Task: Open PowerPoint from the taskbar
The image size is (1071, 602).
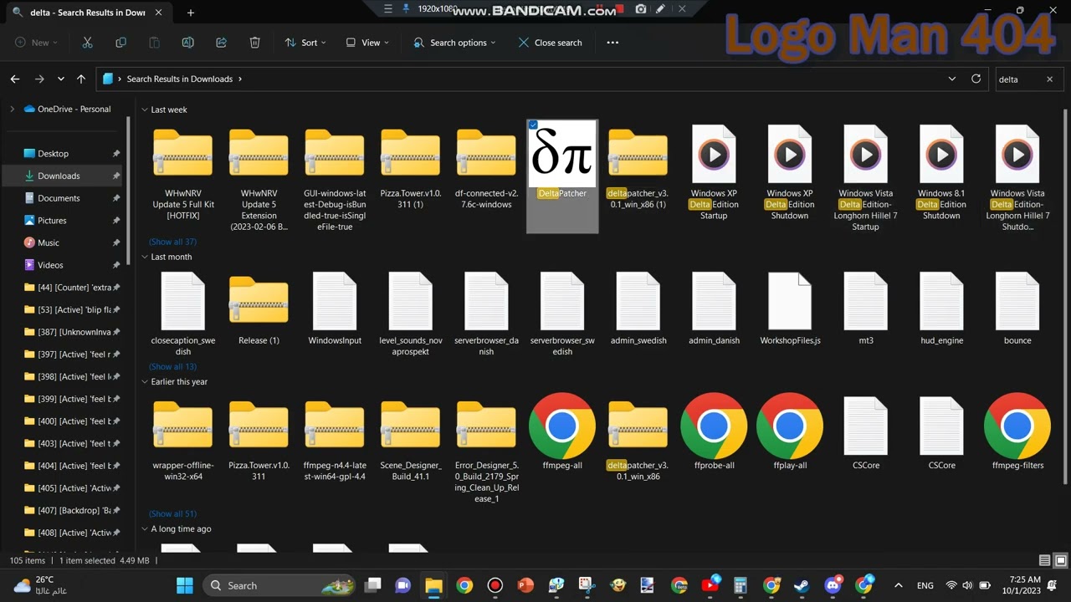Action: tap(525, 585)
